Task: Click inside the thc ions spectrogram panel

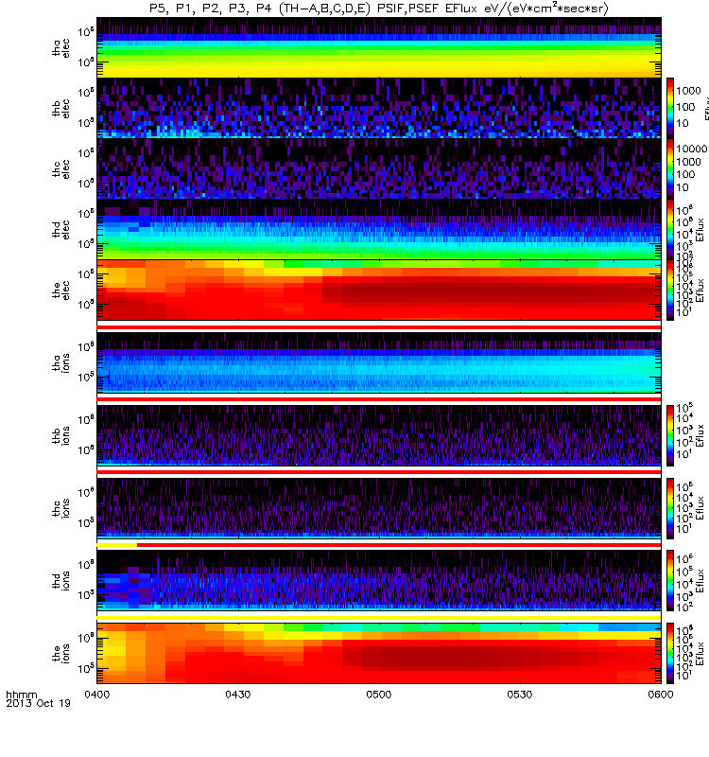Action: 379,508
